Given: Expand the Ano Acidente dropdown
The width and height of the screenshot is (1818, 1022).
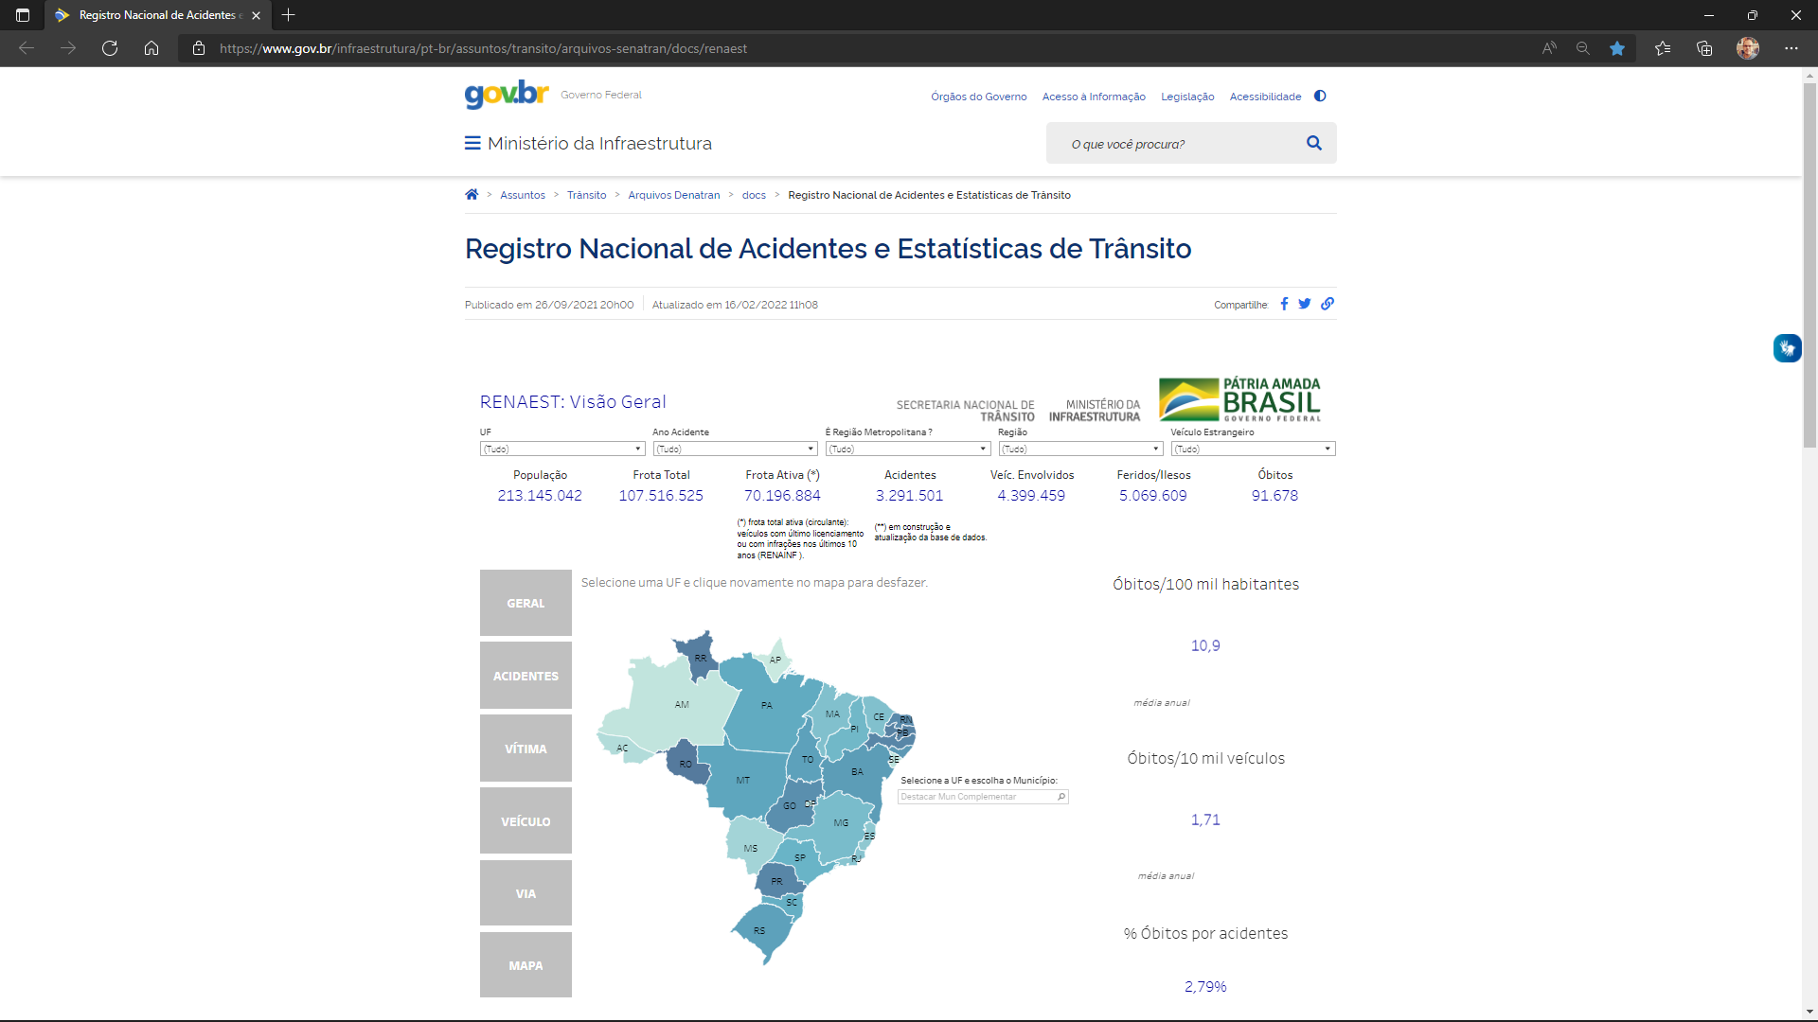Looking at the screenshot, I should pos(735,449).
